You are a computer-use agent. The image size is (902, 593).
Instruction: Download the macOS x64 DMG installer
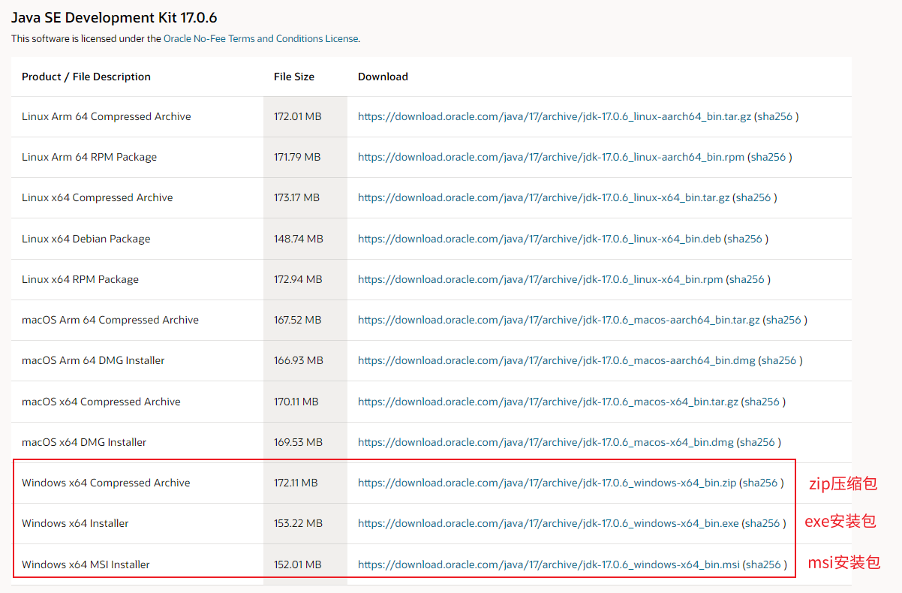[x=546, y=442]
